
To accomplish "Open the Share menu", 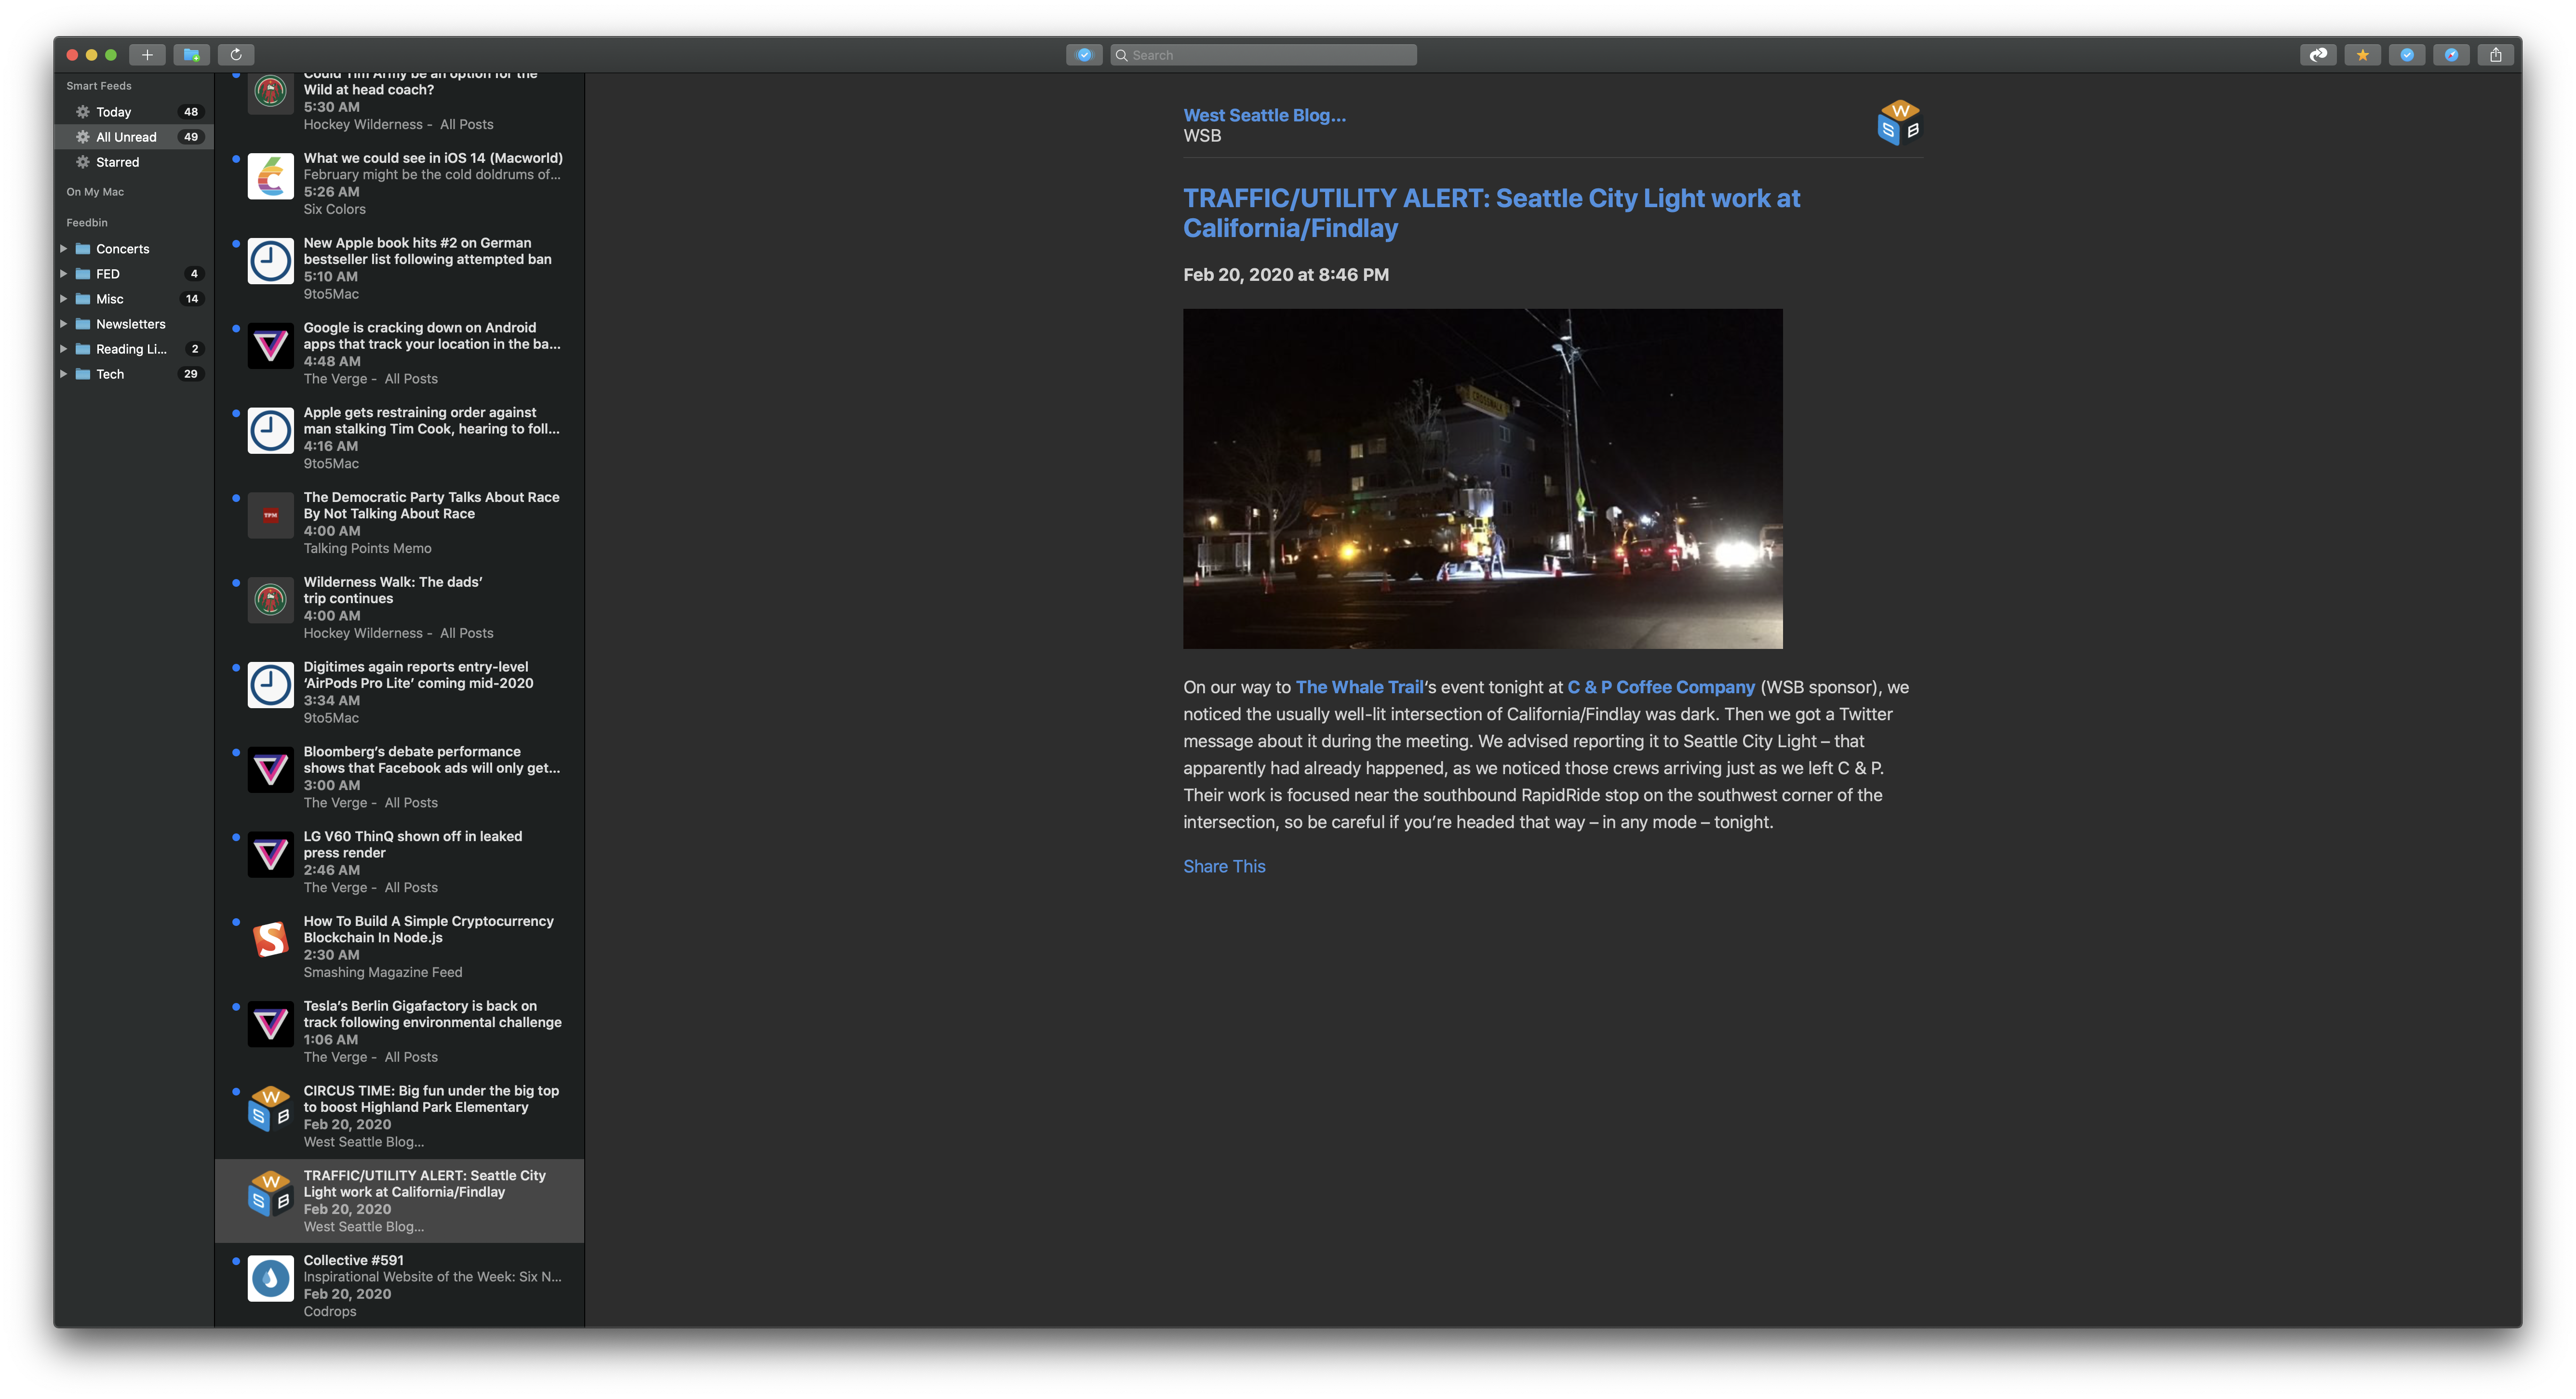I will pos(2496,55).
